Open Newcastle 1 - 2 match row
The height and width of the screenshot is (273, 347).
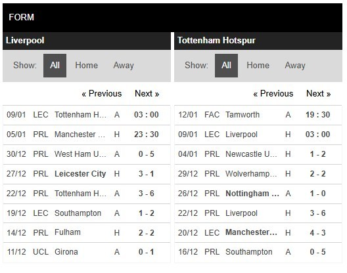coord(258,154)
